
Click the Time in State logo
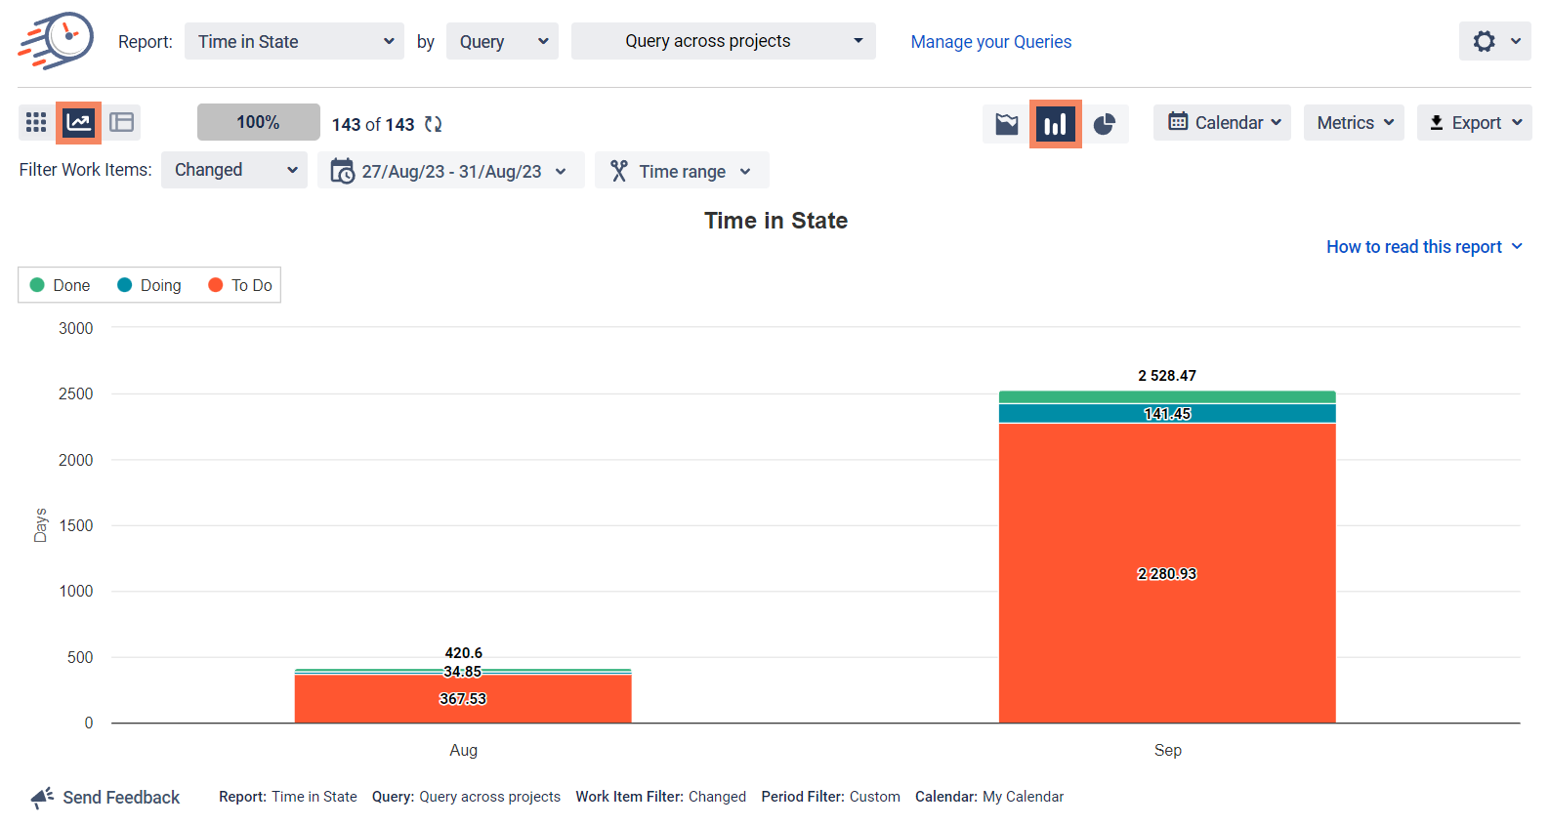pos(56,41)
